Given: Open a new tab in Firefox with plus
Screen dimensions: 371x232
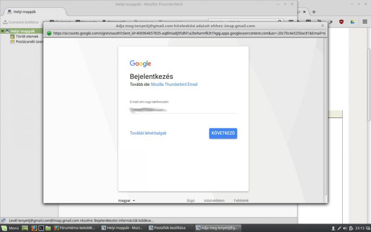Looking at the screenshot, I should click(314, 12).
